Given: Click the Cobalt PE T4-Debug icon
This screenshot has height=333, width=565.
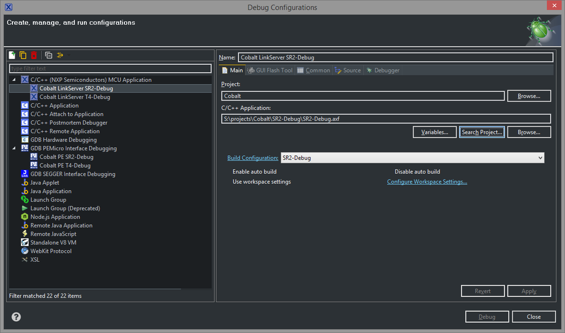Looking at the screenshot, I should (34, 165).
